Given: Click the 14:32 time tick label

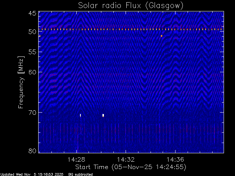Looking at the screenshot, I should point(126,159).
